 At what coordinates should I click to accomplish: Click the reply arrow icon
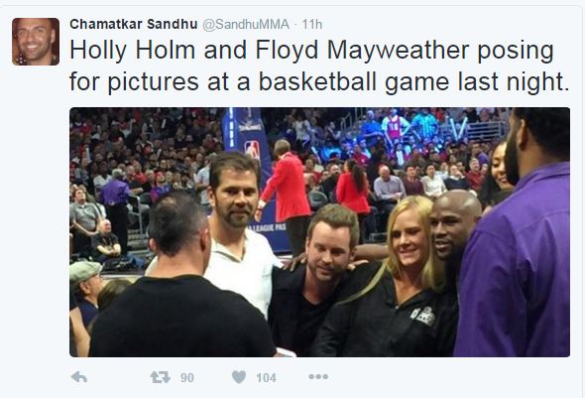click(x=79, y=377)
